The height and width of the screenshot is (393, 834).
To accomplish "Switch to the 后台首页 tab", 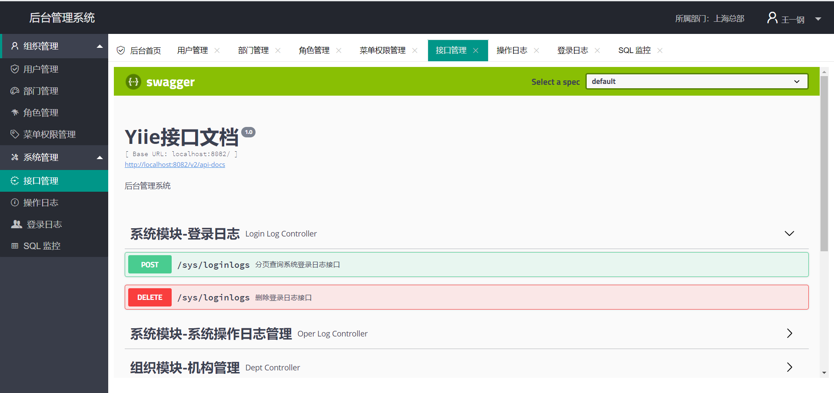I will pyautogui.click(x=139, y=50).
